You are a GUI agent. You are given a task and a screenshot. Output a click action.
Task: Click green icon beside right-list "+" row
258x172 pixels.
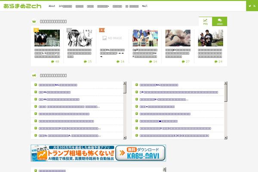click(137, 107)
